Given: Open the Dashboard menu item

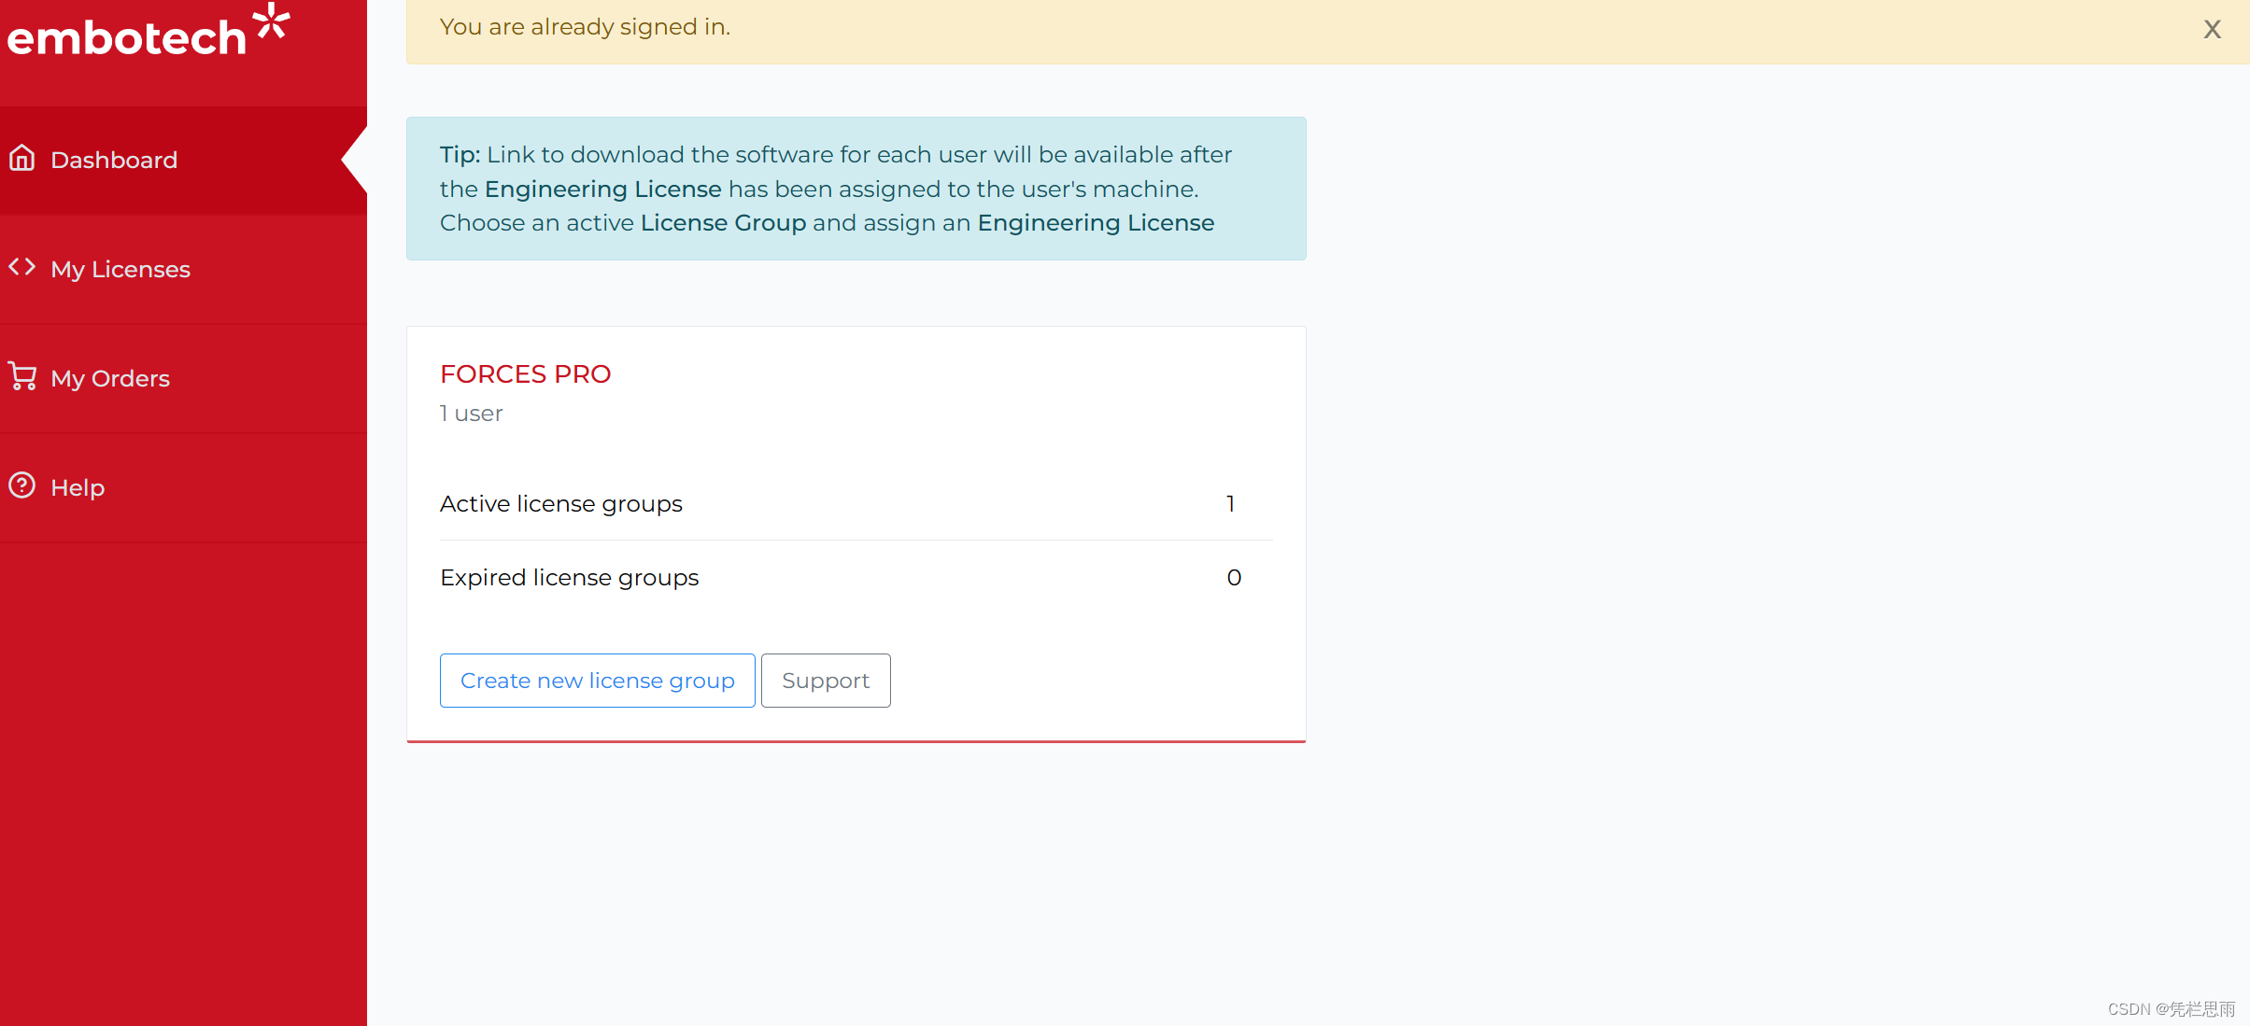Looking at the screenshot, I should 183,160.
